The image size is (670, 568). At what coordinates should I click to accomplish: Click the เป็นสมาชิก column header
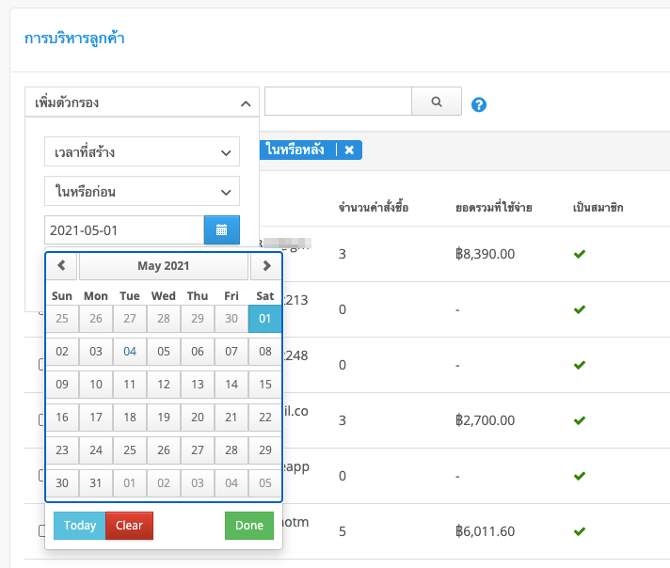pos(598,208)
